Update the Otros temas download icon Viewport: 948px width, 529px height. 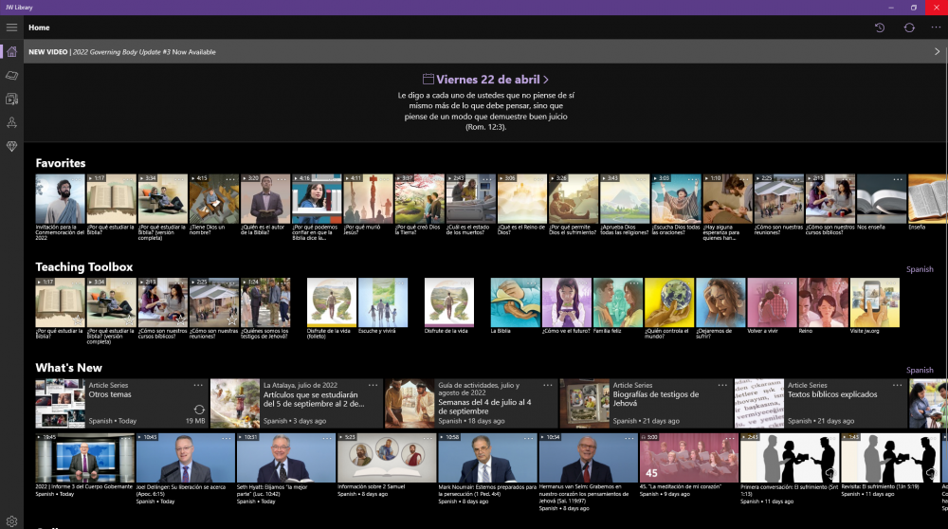pos(199,410)
